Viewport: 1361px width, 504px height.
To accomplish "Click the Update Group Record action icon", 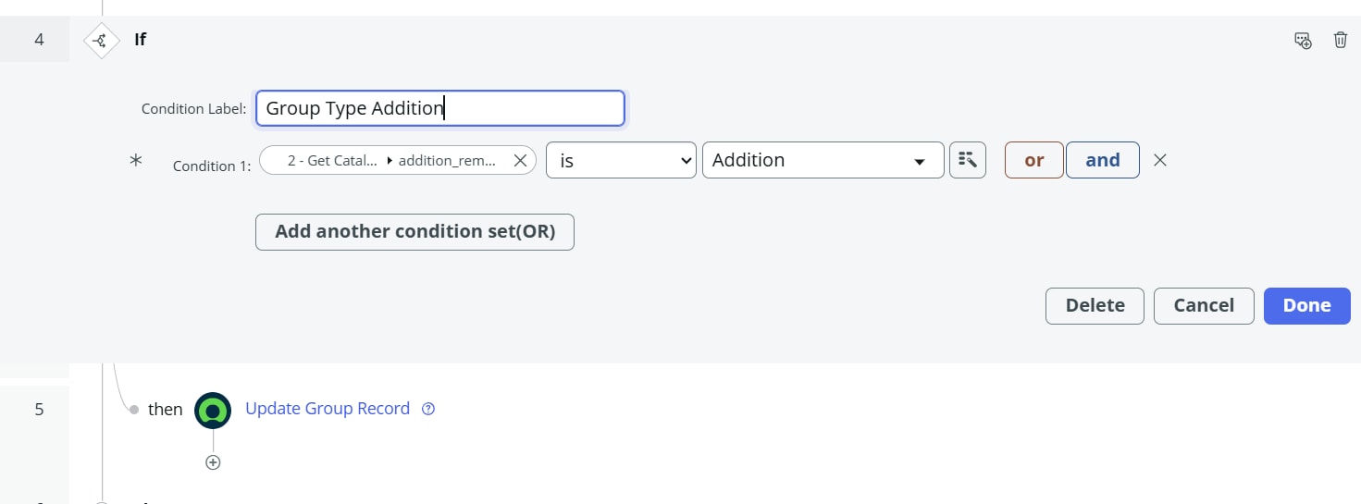I will 213,410.
